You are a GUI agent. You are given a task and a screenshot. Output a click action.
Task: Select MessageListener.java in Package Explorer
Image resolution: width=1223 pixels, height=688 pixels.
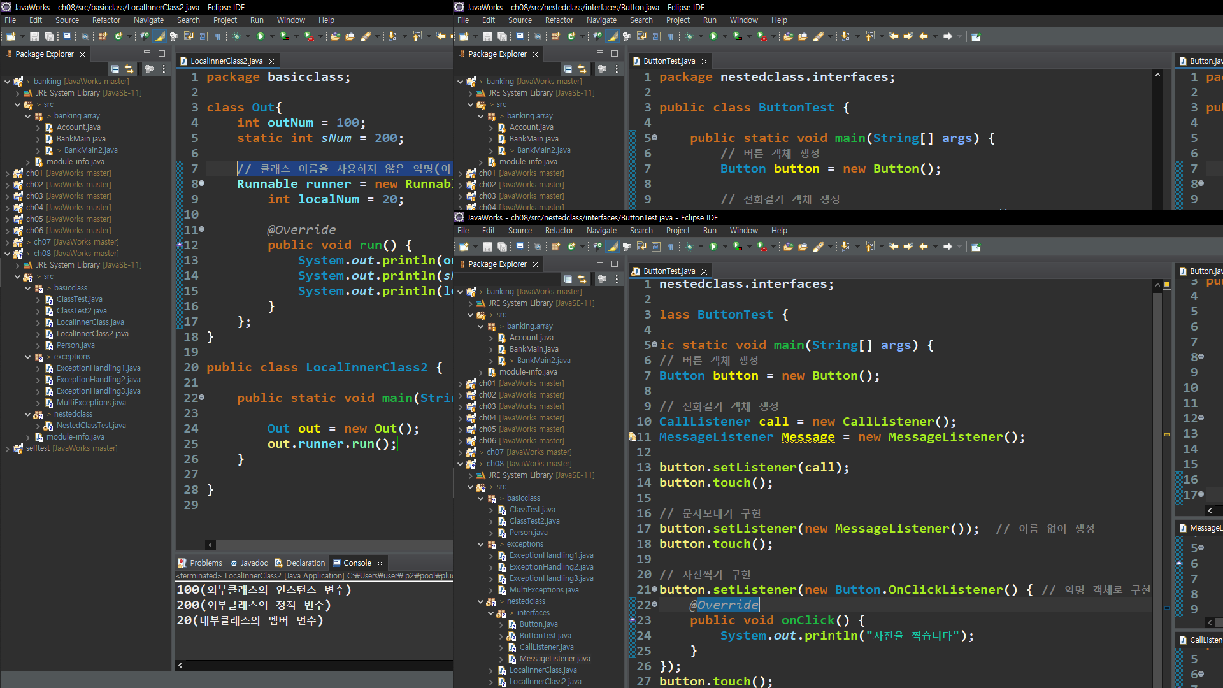pyautogui.click(x=554, y=659)
